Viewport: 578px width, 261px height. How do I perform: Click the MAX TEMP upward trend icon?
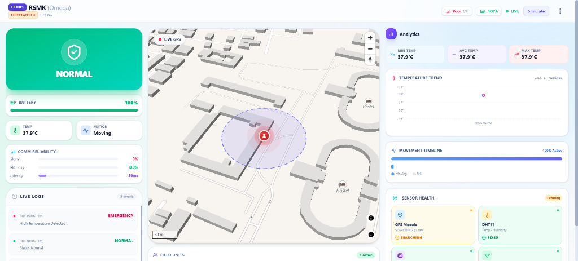[x=516, y=54]
